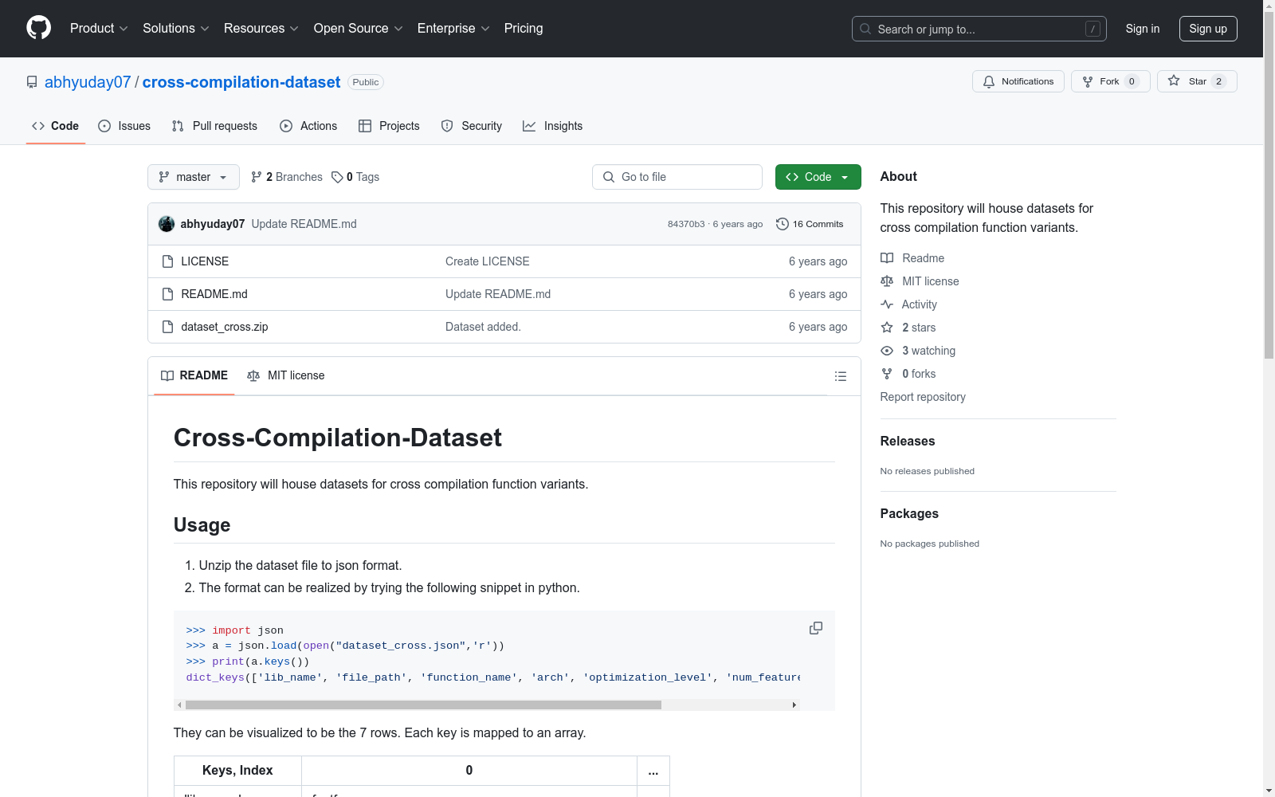Click the repository book icon beside abhyuday07
The height and width of the screenshot is (797, 1275).
tap(32, 82)
